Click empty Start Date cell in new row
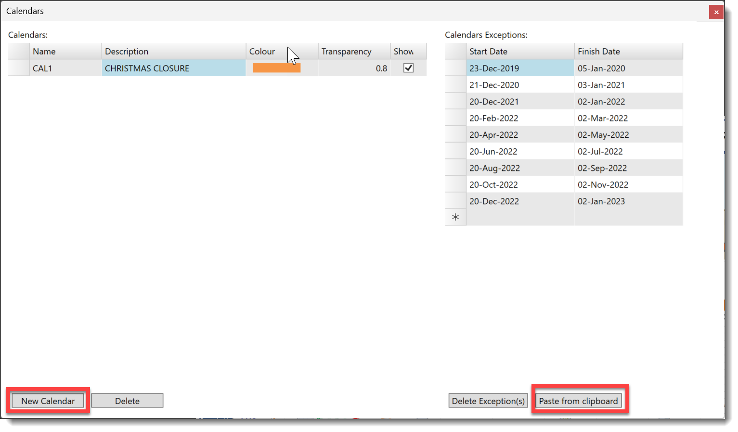Screen dimensions: 738x432 [x=520, y=217]
